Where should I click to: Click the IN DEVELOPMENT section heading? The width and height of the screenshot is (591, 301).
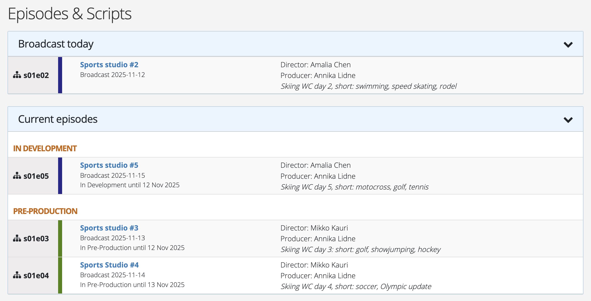point(45,148)
